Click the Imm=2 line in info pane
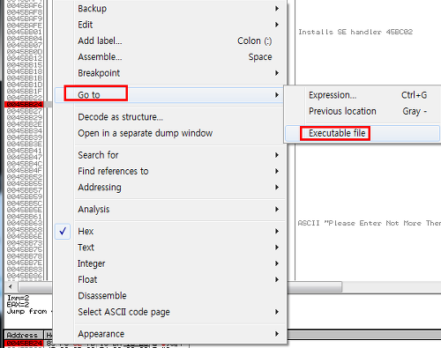Viewport: 441px width, 348px height. (18, 298)
